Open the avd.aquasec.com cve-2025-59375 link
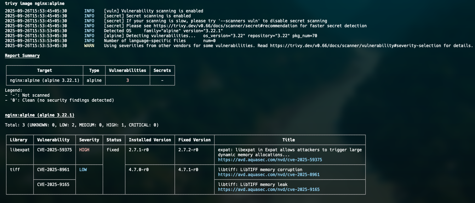475x203 pixels. (270, 160)
